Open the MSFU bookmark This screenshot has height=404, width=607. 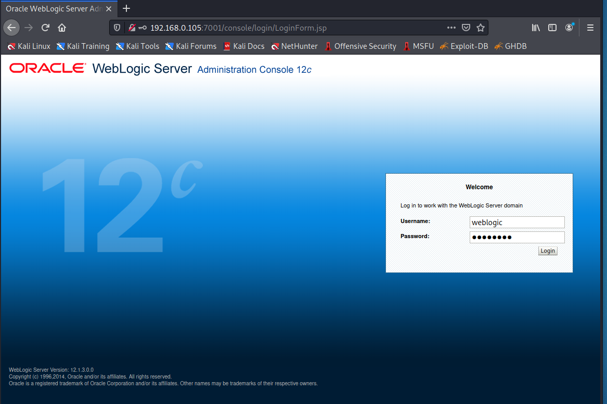(418, 46)
